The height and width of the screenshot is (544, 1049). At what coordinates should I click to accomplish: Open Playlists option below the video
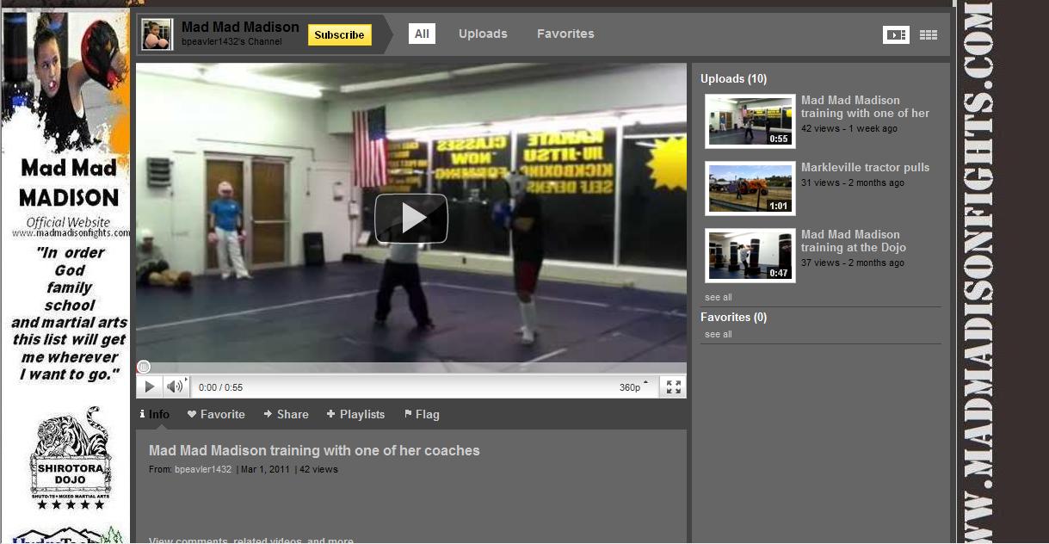coord(356,414)
